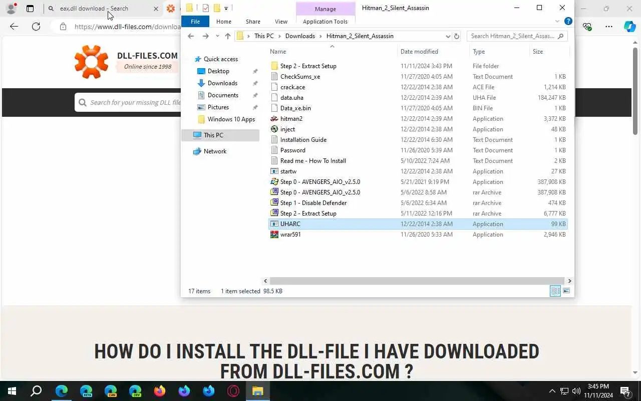Open Application Tools ribbon tab
Screen dimensions: 641x401
325,22
